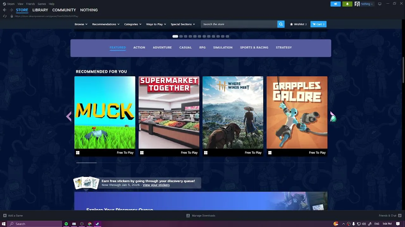Click Free To Play under MUCK
Image resolution: width=405 pixels, height=227 pixels.
tap(125, 153)
